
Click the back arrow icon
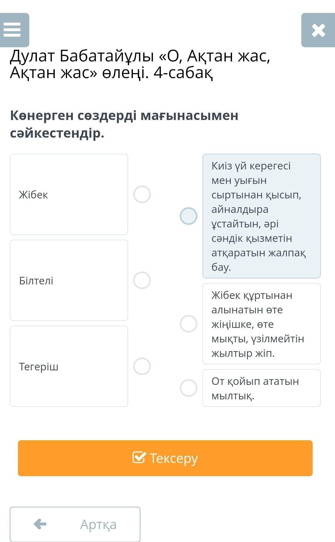(40, 524)
